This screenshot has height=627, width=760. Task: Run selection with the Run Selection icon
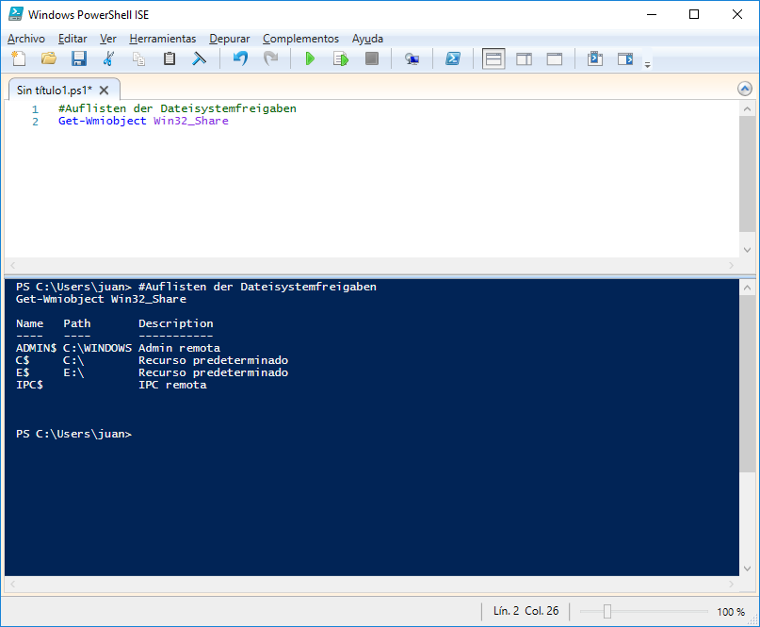coord(341,58)
